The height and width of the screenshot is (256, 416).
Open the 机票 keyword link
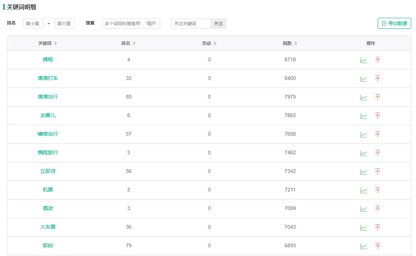48,190
